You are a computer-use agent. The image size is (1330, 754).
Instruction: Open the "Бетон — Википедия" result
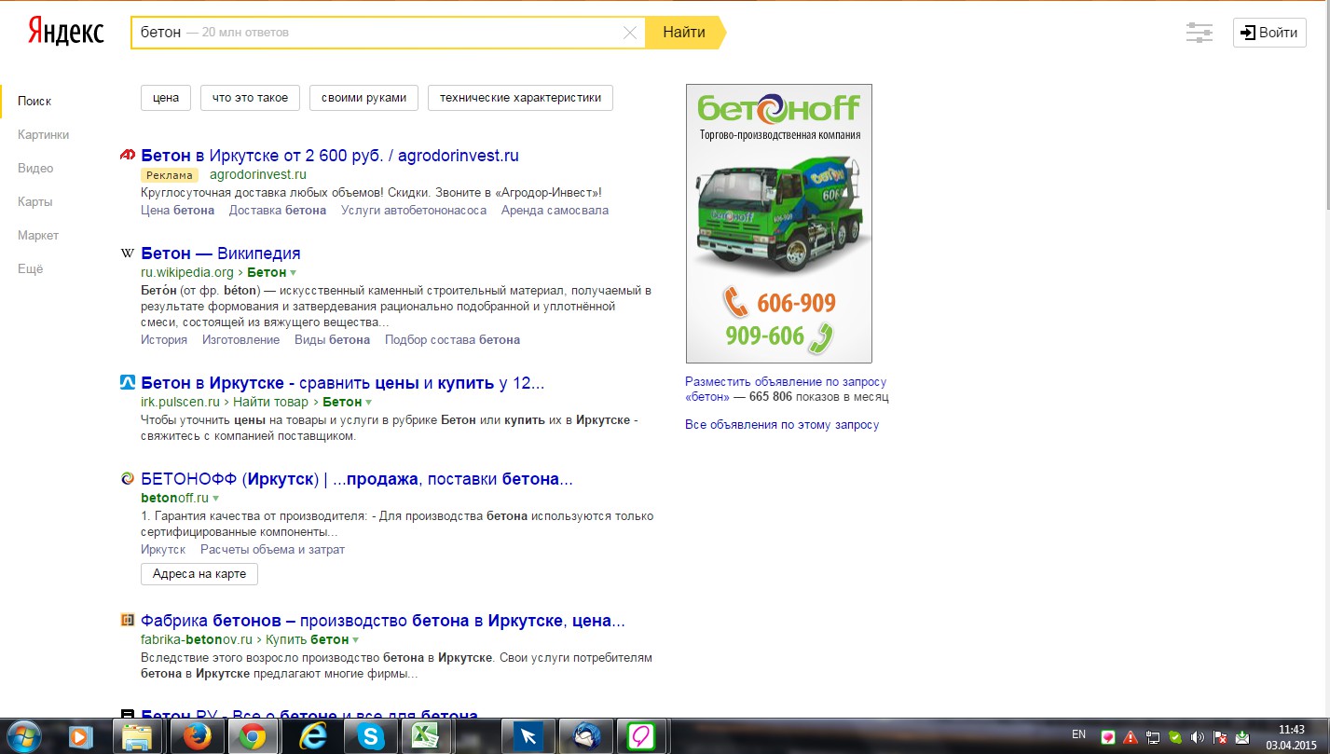(221, 254)
